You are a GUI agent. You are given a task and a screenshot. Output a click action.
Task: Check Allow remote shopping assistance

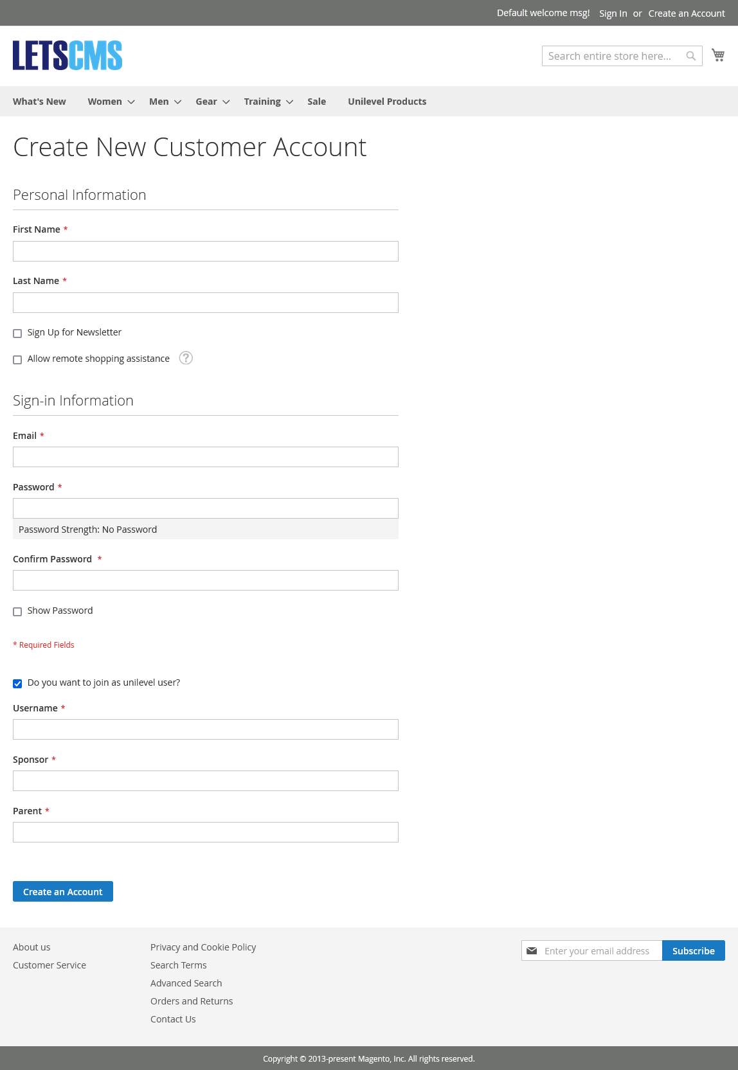(x=17, y=359)
